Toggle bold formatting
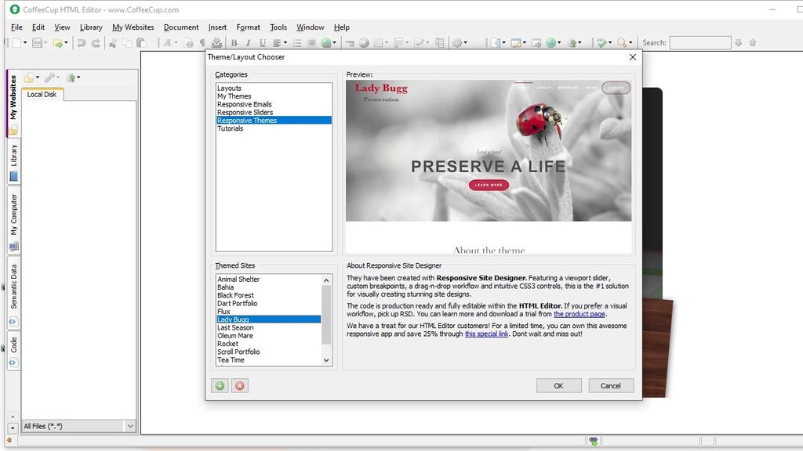Image resolution: width=803 pixels, height=451 pixels. coord(234,42)
